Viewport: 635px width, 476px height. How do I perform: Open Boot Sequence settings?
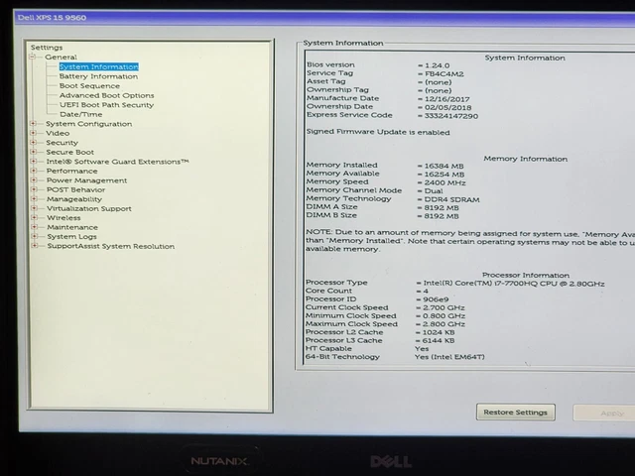point(89,86)
